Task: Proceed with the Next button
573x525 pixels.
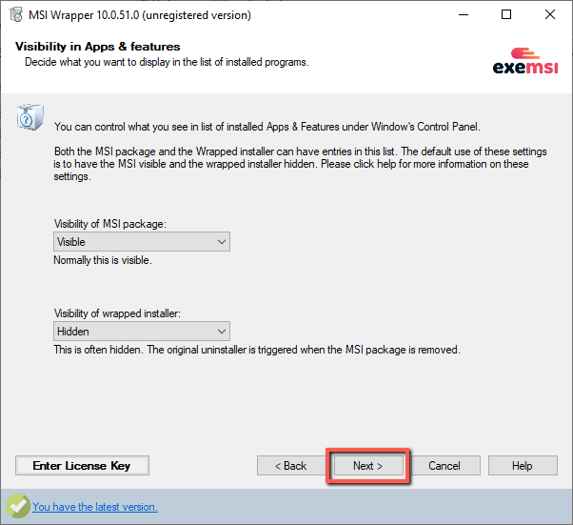Action: pos(368,466)
